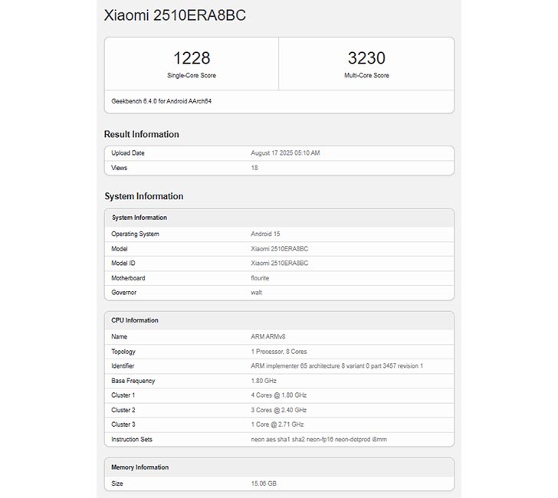Click the Base Frequency row label
This screenshot has width=558, height=498.
[x=133, y=381]
